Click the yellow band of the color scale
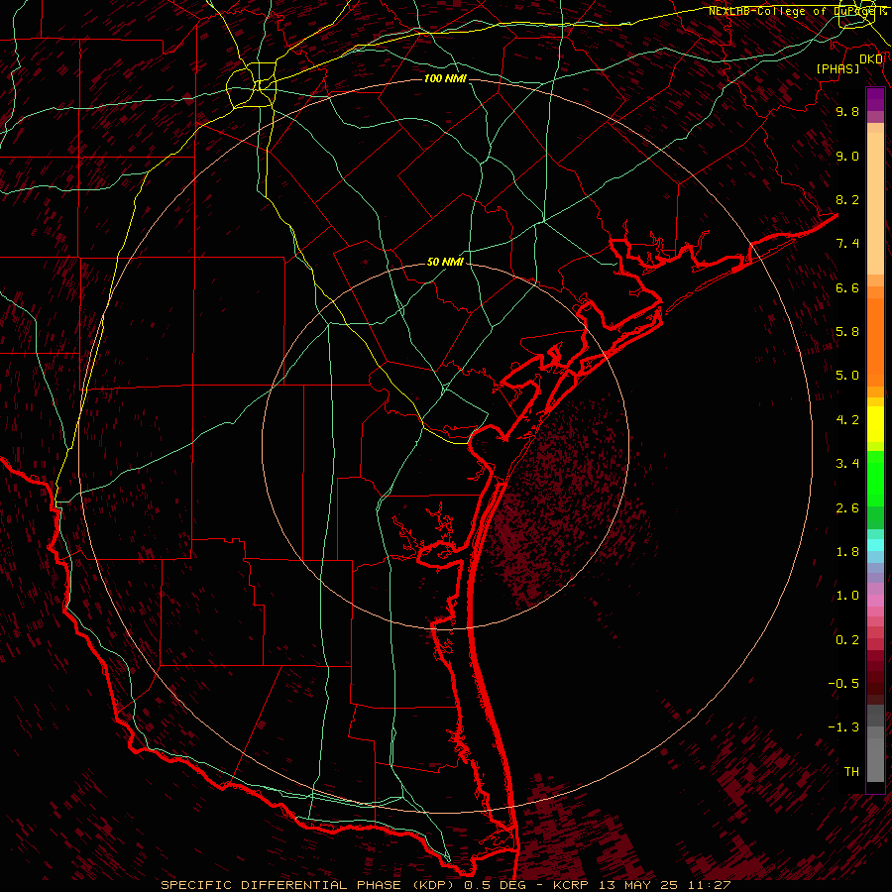 875,424
